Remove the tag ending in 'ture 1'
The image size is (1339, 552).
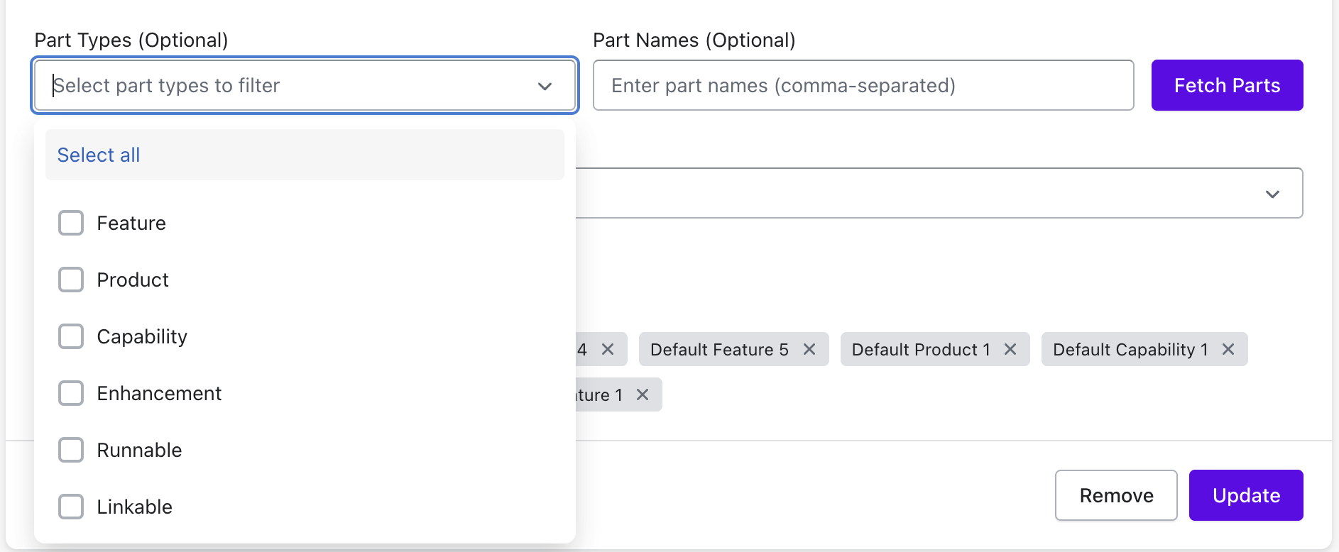click(x=643, y=394)
